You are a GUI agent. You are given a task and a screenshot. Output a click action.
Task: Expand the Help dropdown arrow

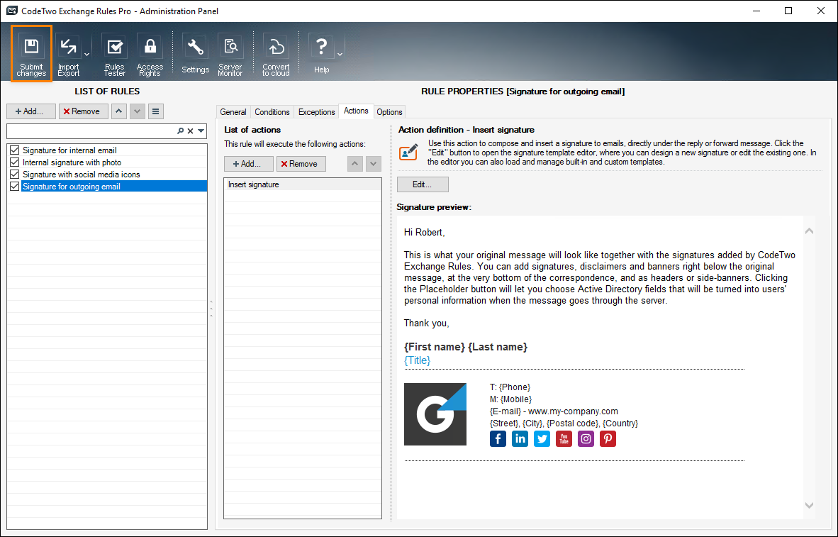click(x=340, y=54)
